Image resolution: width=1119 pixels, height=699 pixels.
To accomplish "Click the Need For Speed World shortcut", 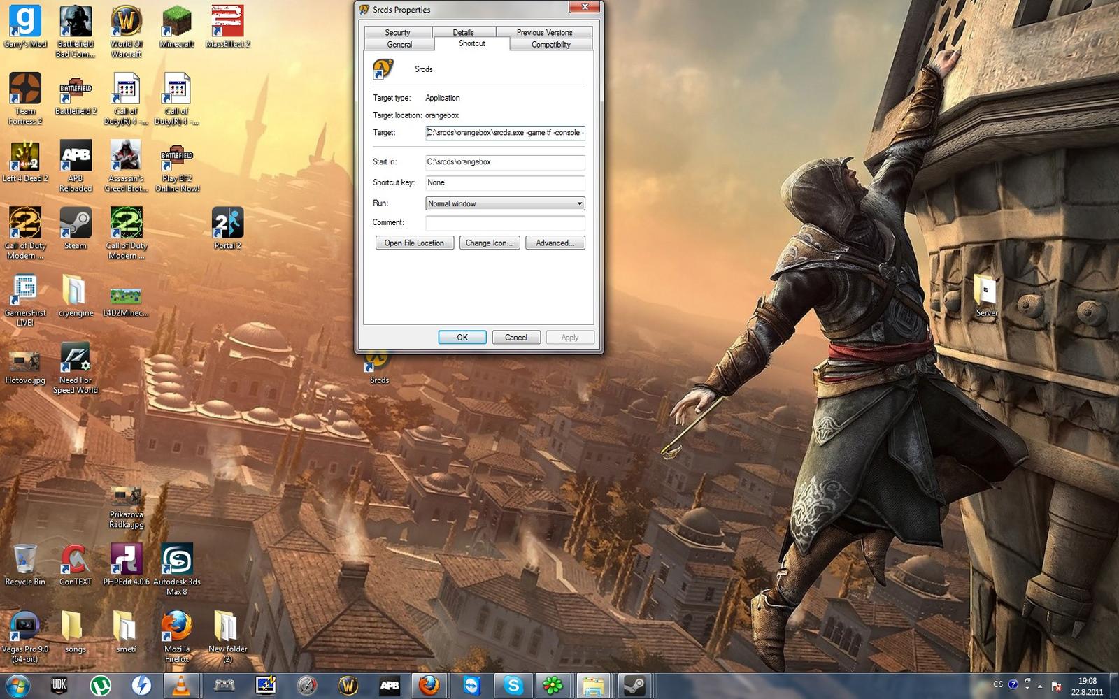I will pos(76,368).
